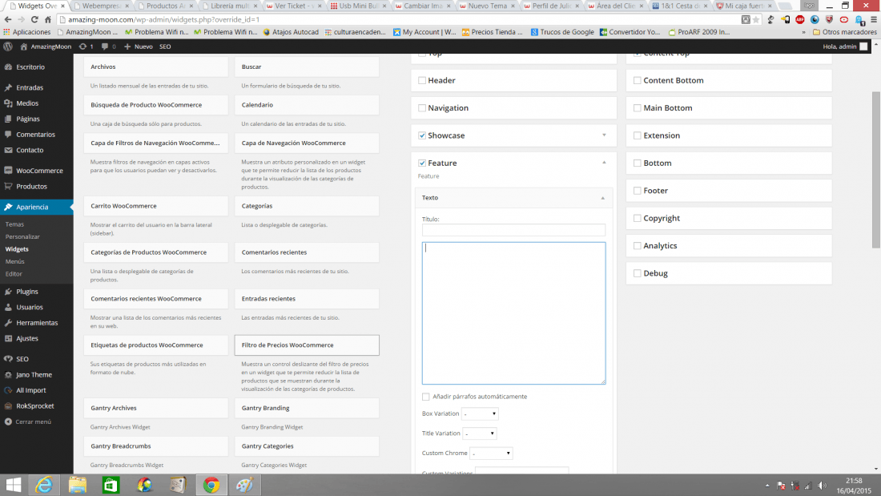The height and width of the screenshot is (496, 881).
Task: Switch to the Webempresa browser tab
Action: (101, 6)
